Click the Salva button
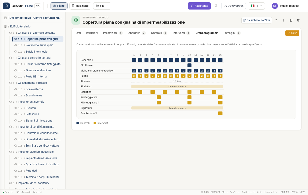The image size is (308, 195). 292,33
